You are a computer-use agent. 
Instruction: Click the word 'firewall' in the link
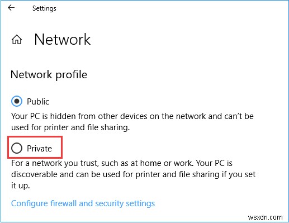pos(64,203)
